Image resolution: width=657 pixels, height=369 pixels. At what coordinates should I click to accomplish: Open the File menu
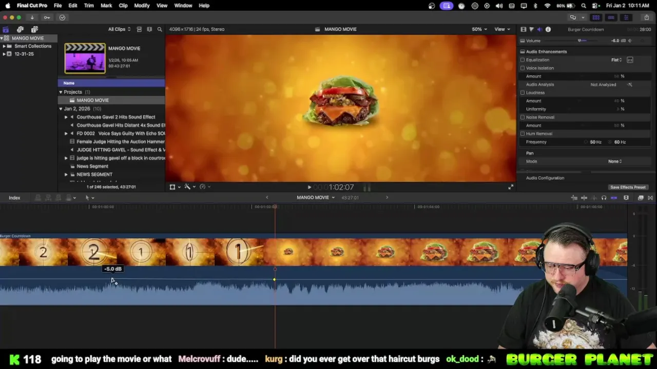click(57, 6)
